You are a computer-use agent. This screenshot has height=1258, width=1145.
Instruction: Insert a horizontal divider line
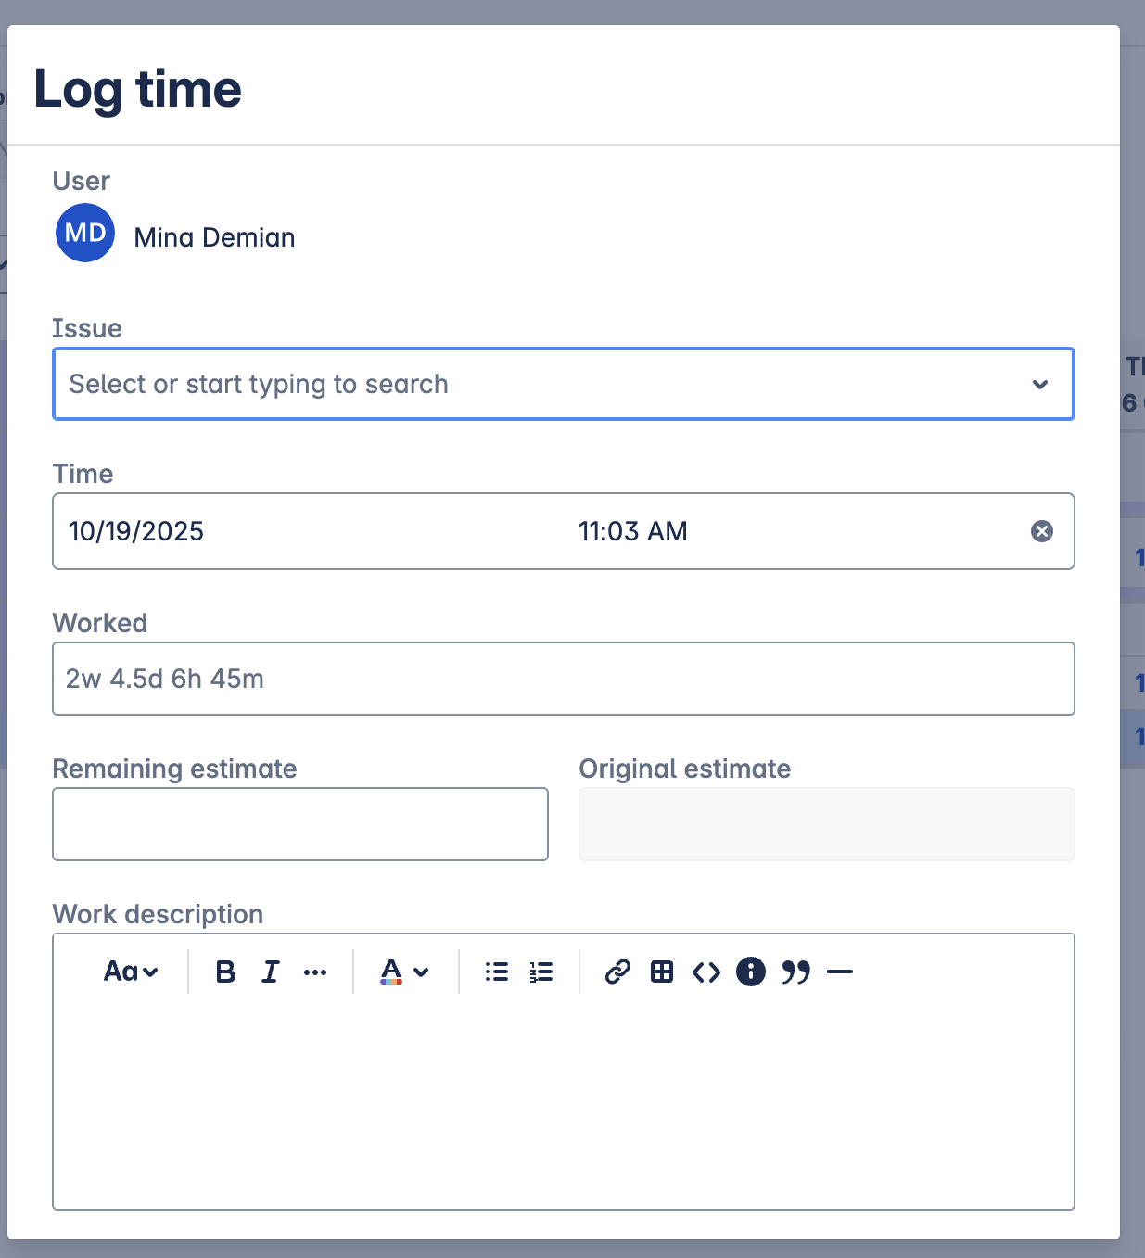(x=840, y=972)
